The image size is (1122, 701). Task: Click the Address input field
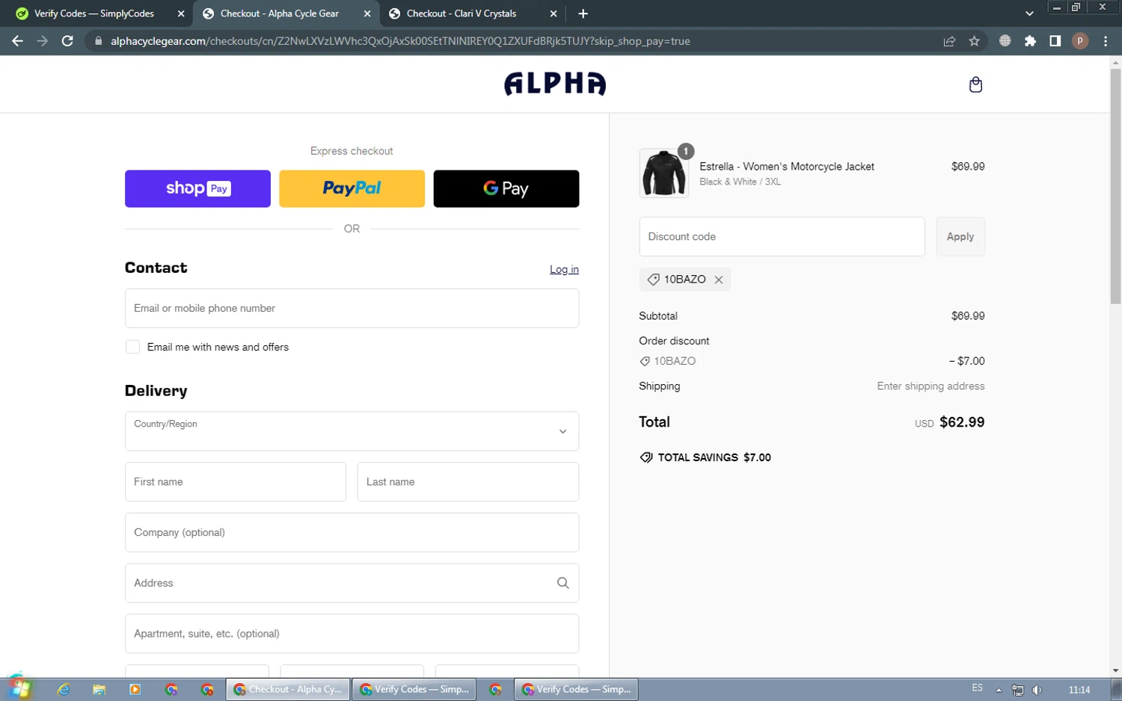pos(352,583)
